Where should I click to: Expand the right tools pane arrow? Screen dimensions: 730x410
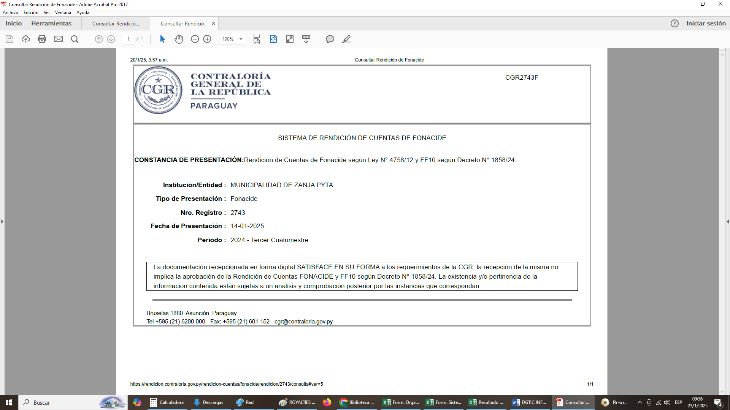[727, 221]
